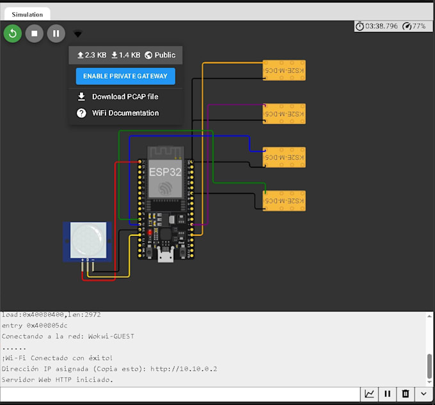Select the PIR motion sensor component

[88, 242]
